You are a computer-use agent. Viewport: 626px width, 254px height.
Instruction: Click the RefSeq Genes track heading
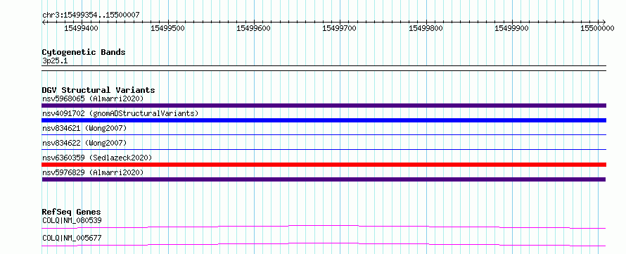tap(72, 212)
